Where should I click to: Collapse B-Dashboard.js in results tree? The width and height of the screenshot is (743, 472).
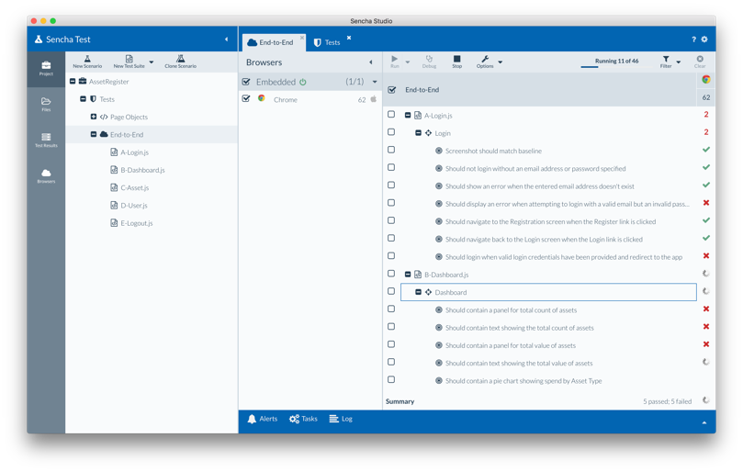click(x=408, y=275)
